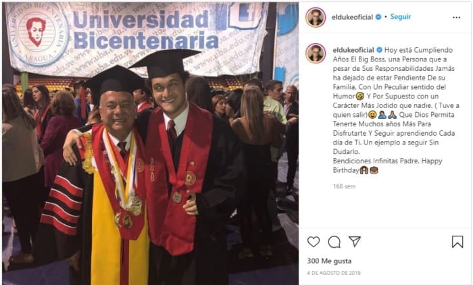Share post with paper plane icon
Image resolution: width=473 pixels, height=285 pixels.
(x=355, y=241)
